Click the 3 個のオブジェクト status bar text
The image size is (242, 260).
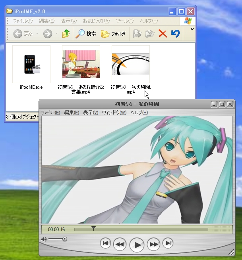point(22,117)
